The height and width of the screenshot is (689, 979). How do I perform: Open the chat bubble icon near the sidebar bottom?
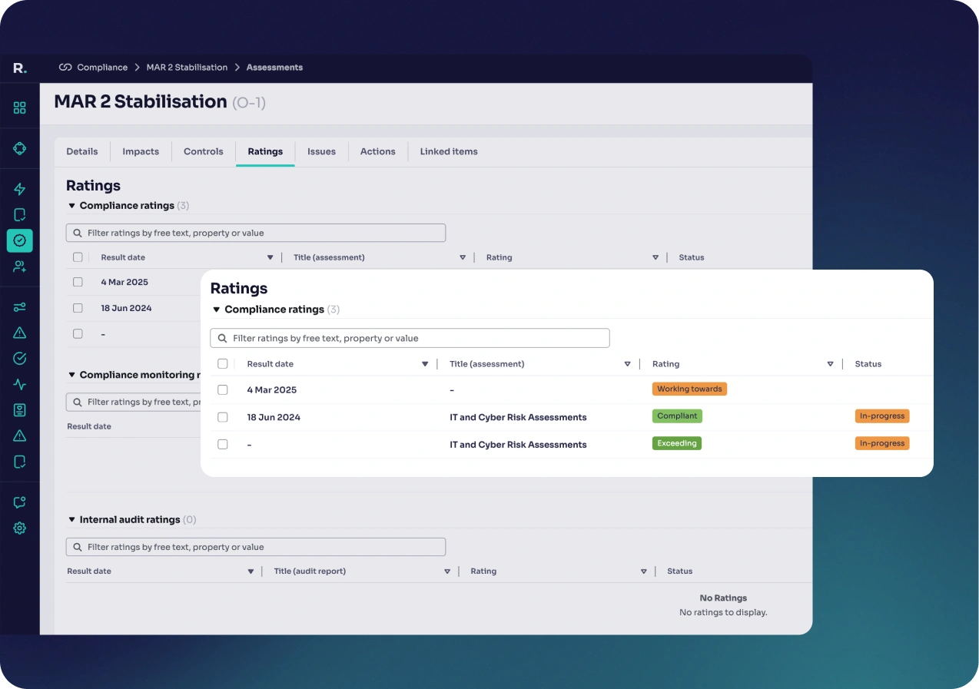19,502
